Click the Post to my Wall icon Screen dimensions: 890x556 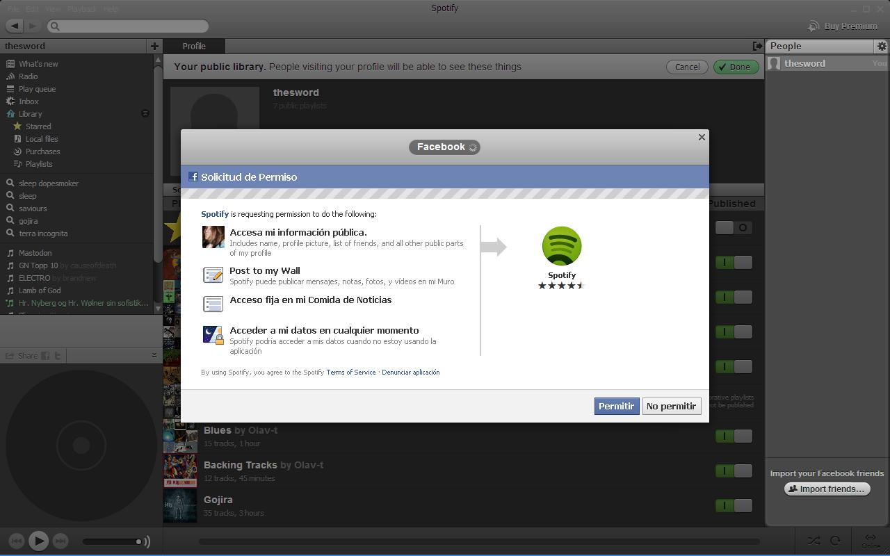[213, 275]
